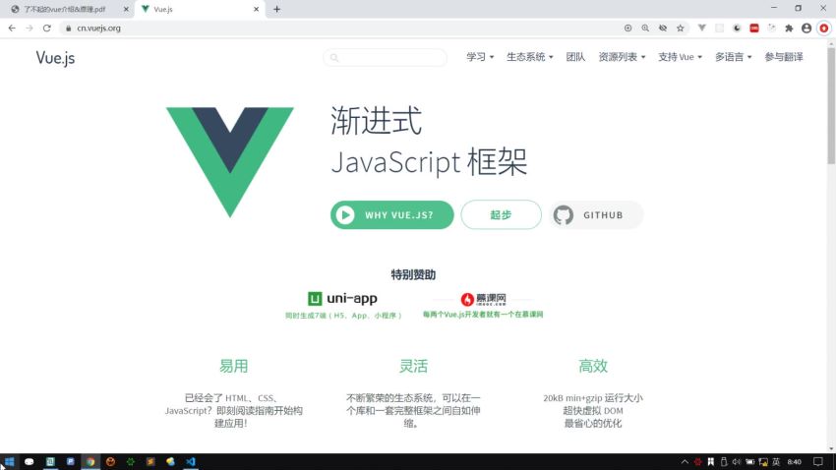Screen dimensions: 836x470
Task: Open a new browser tab
Action: [x=276, y=9]
